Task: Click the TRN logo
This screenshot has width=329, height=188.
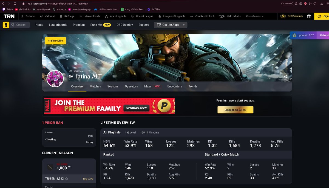Action: pos(9,16)
